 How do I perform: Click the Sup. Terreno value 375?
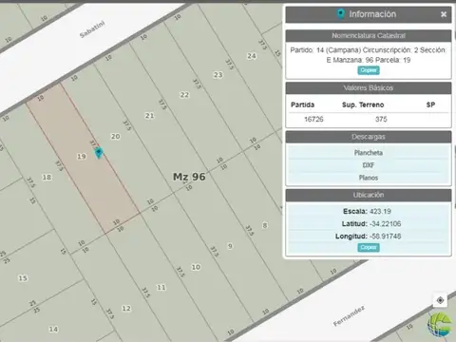click(381, 120)
